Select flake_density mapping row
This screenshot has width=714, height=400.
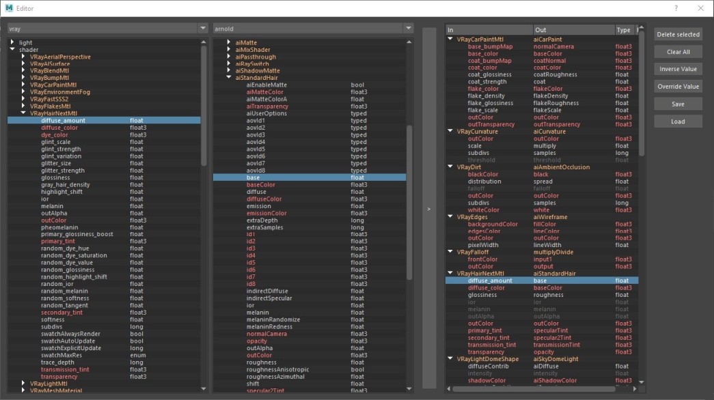542,96
